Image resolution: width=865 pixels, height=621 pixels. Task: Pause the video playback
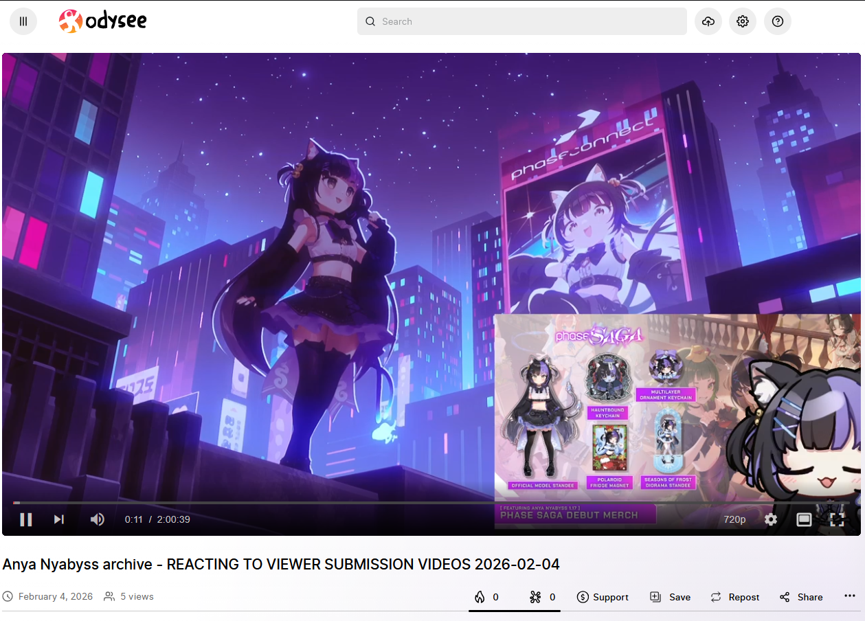pyautogui.click(x=26, y=519)
